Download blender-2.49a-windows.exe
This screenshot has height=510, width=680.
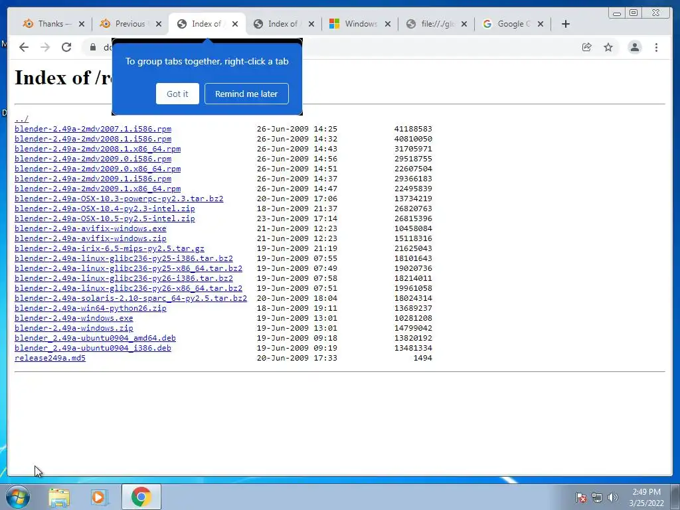coord(74,318)
